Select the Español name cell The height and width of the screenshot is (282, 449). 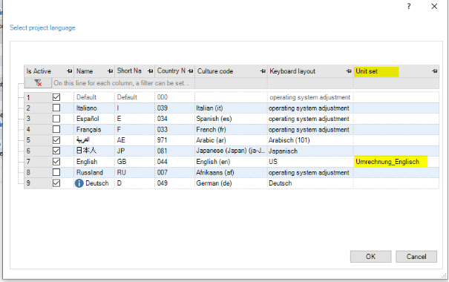coord(94,119)
